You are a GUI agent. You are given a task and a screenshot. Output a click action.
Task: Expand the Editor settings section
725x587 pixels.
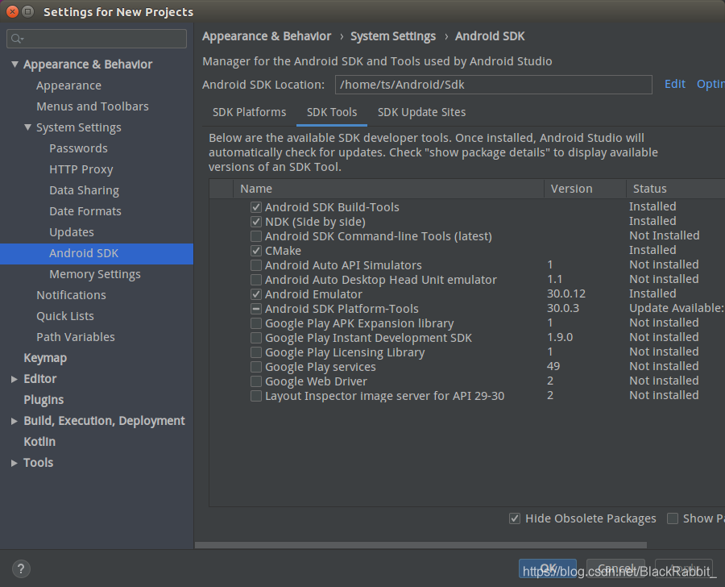(13, 378)
